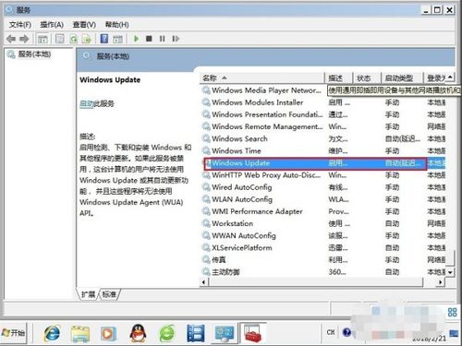
Task: Click the back arrow in toolbar
Action: click(11, 39)
